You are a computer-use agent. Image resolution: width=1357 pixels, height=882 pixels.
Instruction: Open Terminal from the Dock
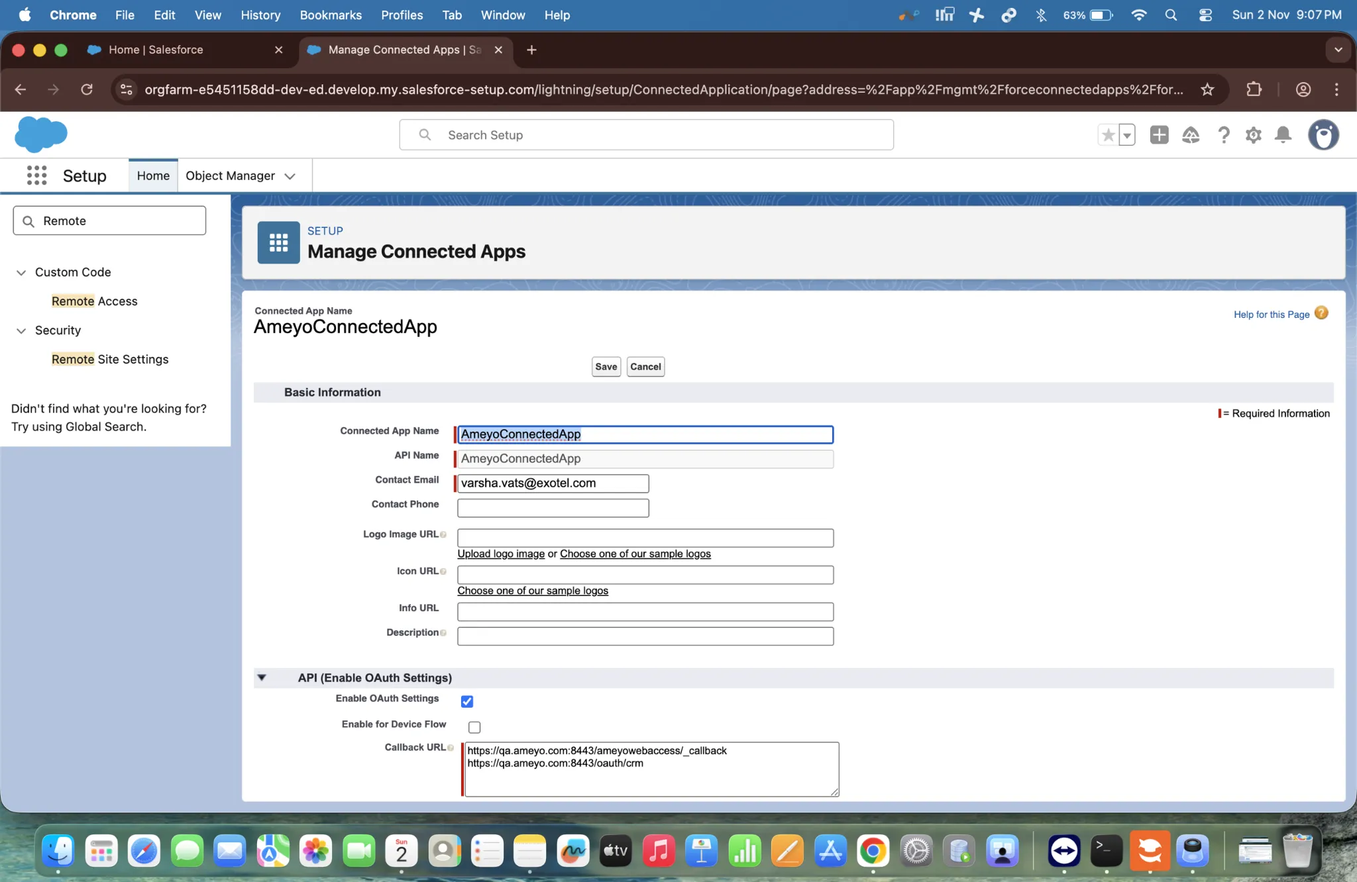click(1106, 851)
